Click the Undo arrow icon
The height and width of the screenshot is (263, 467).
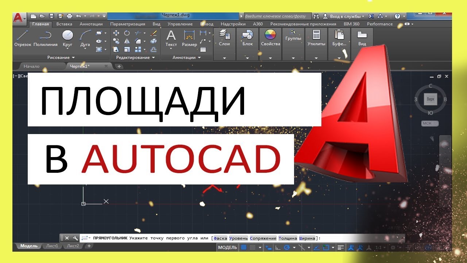point(78,16)
